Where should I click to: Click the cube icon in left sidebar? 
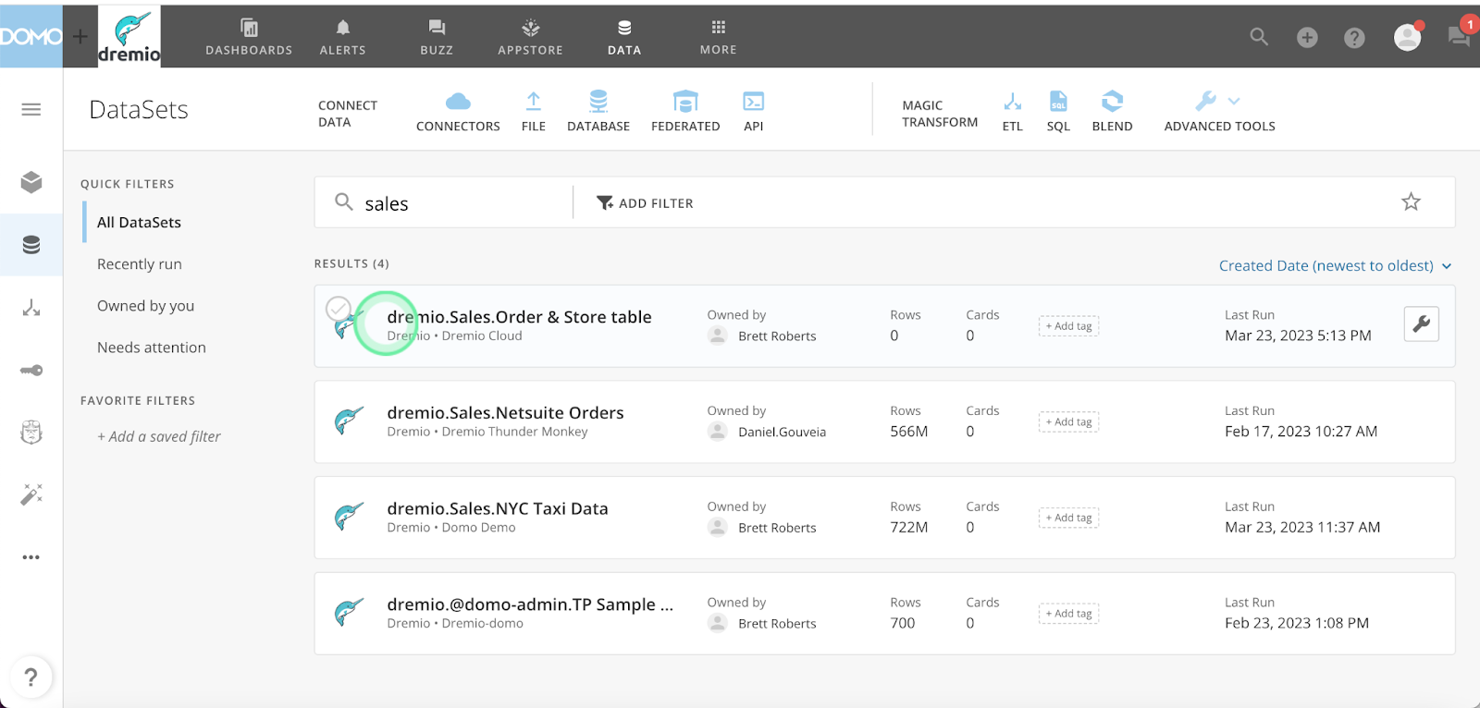(x=31, y=182)
